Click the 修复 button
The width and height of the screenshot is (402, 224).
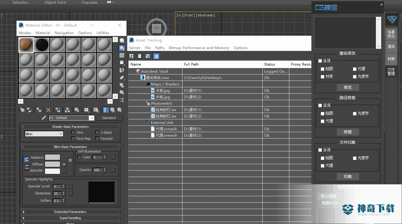coord(348,132)
